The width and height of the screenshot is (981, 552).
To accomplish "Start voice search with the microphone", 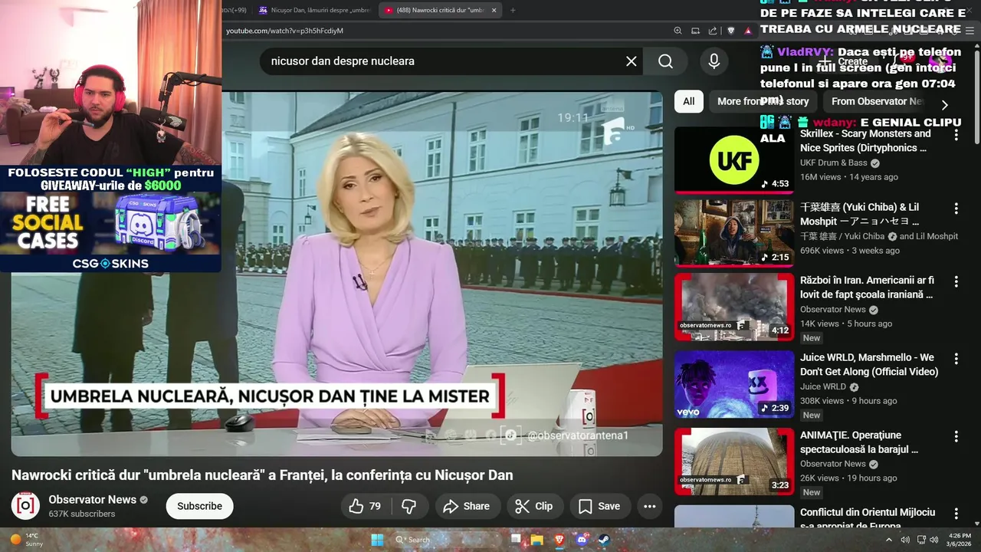I will pyautogui.click(x=714, y=61).
